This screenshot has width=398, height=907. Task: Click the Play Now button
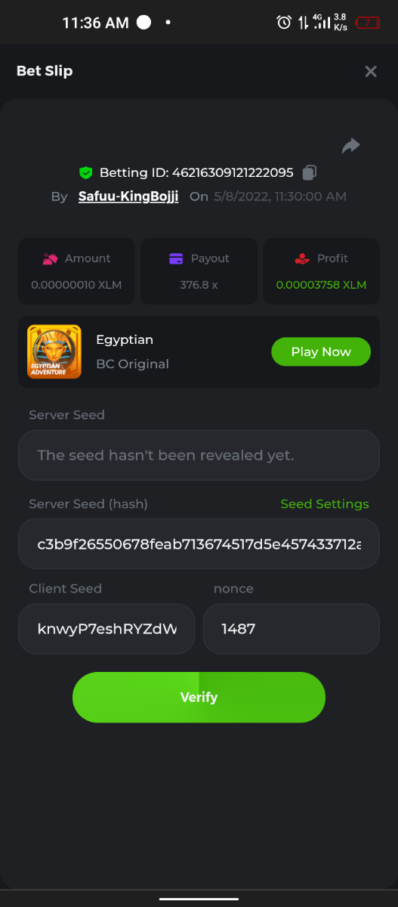321,351
